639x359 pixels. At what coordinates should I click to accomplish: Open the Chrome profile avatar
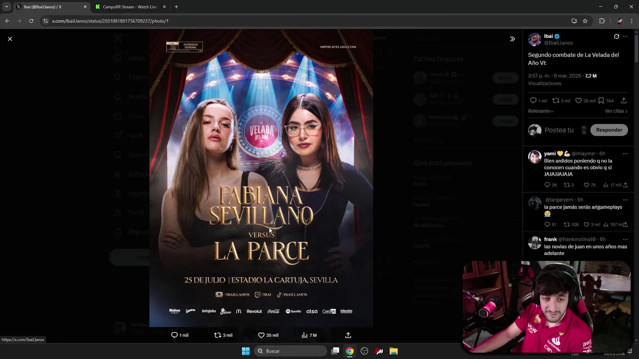point(620,21)
